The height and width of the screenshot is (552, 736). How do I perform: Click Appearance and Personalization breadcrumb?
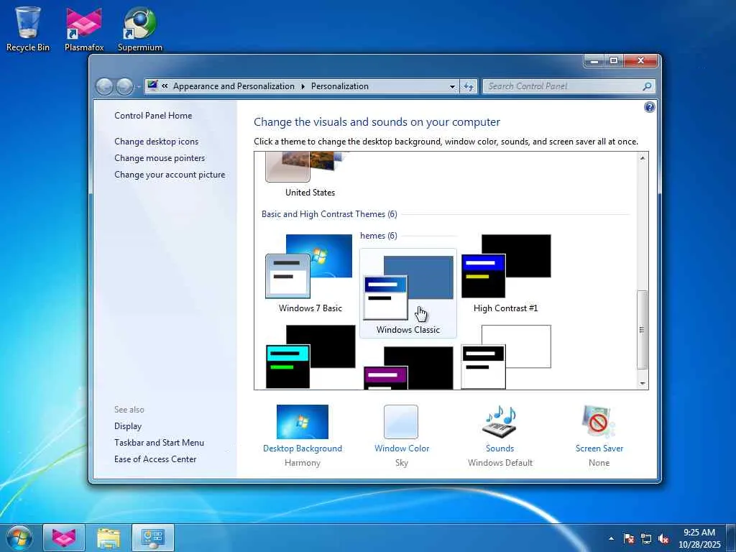pyautogui.click(x=234, y=86)
